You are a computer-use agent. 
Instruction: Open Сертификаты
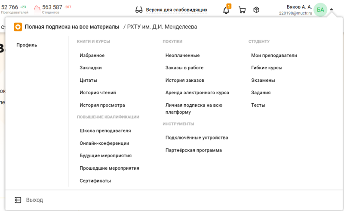(x=95, y=181)
